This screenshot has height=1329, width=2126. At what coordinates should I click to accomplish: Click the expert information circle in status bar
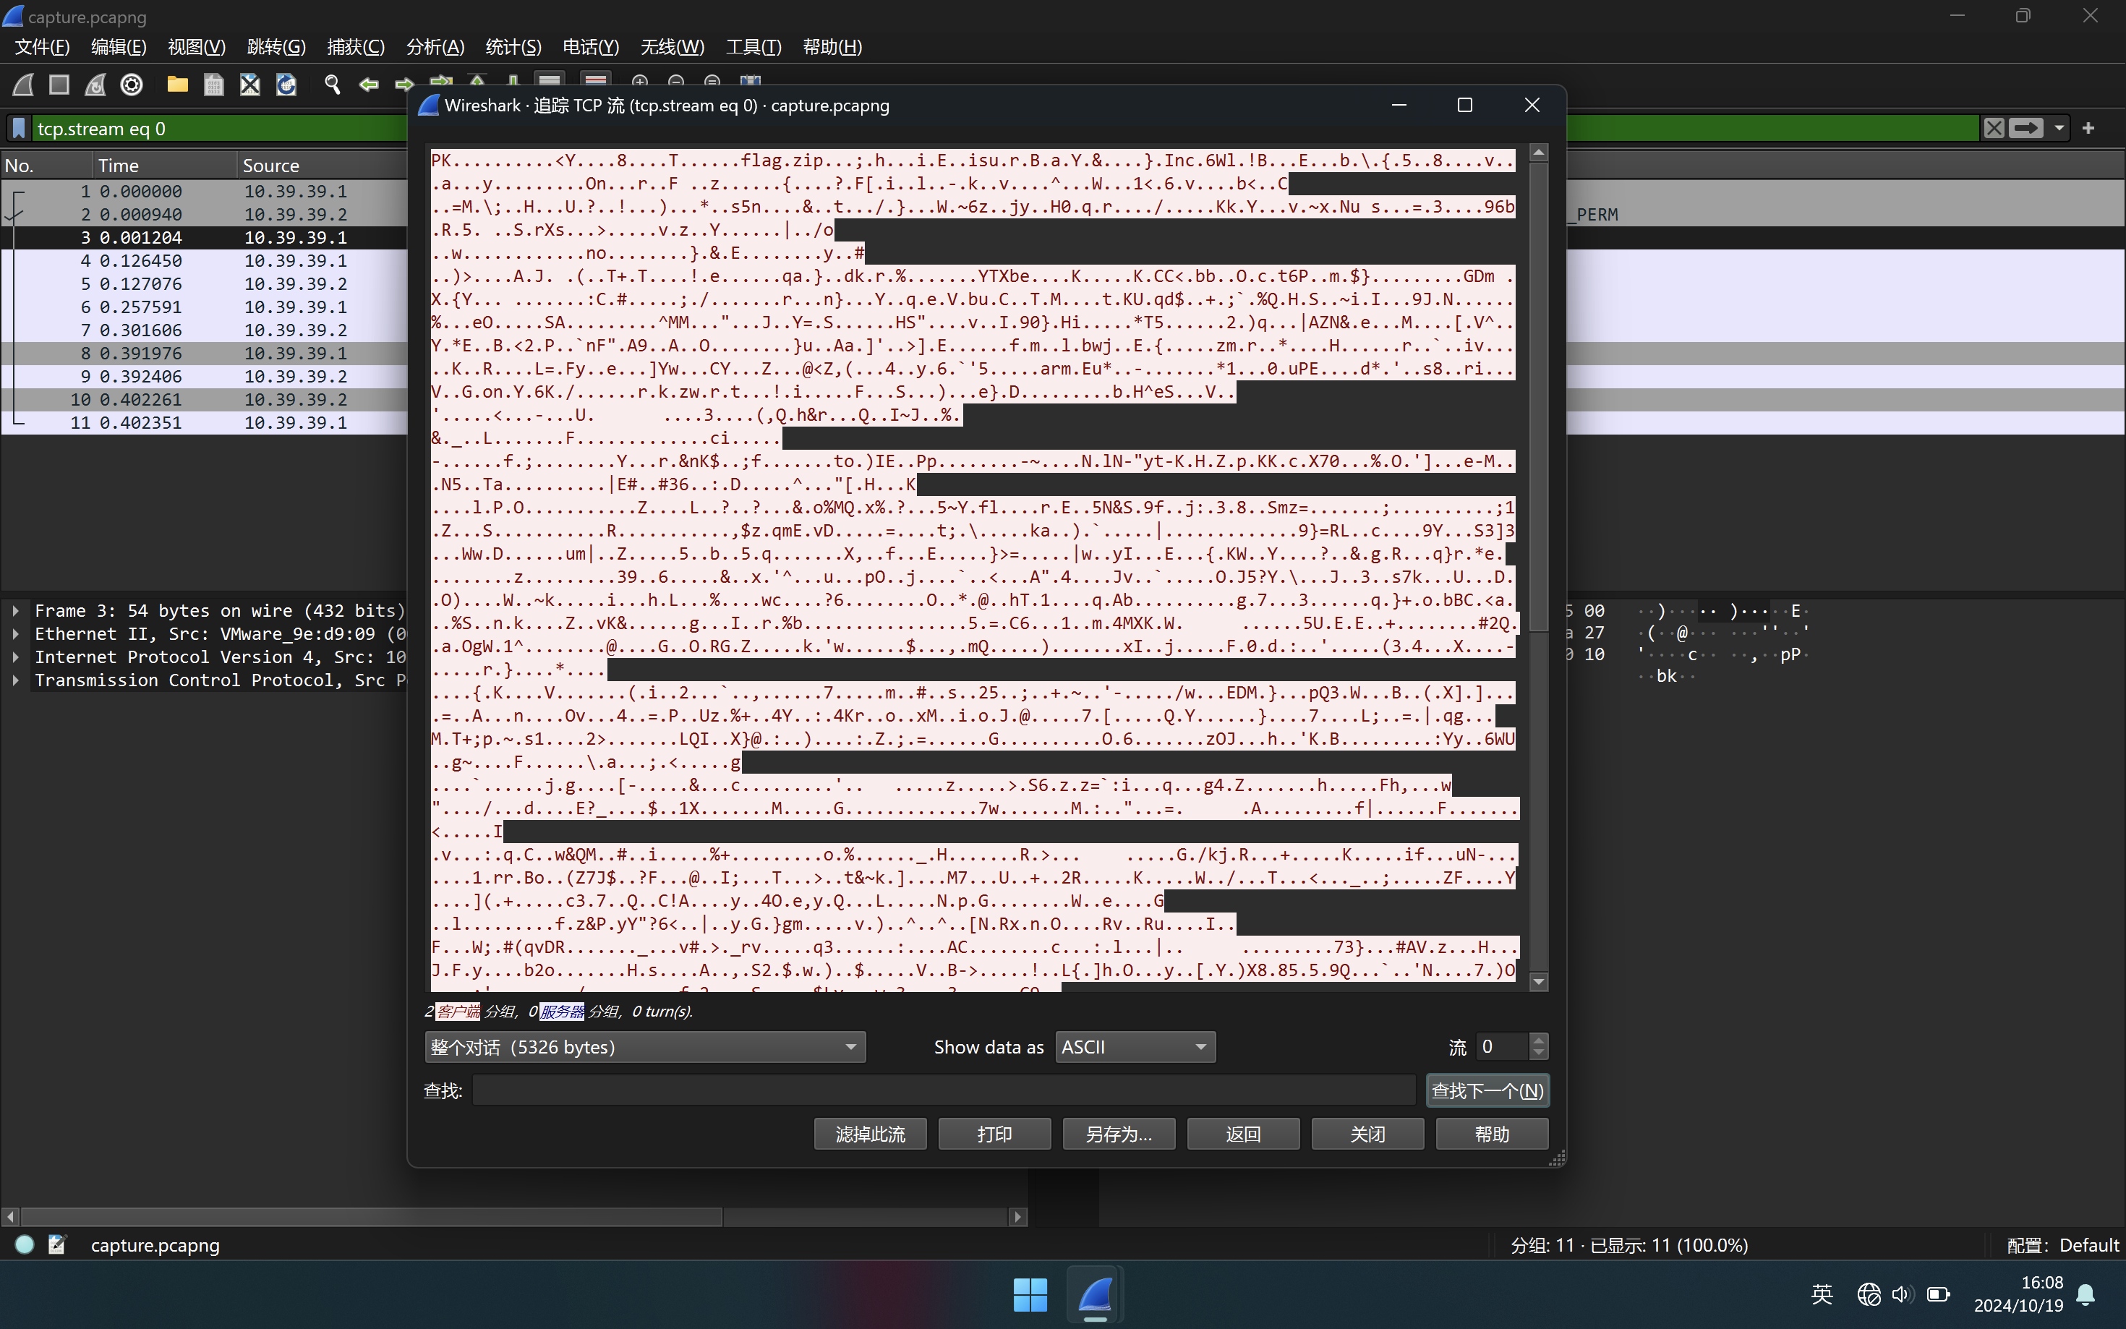coord(25,1244)
